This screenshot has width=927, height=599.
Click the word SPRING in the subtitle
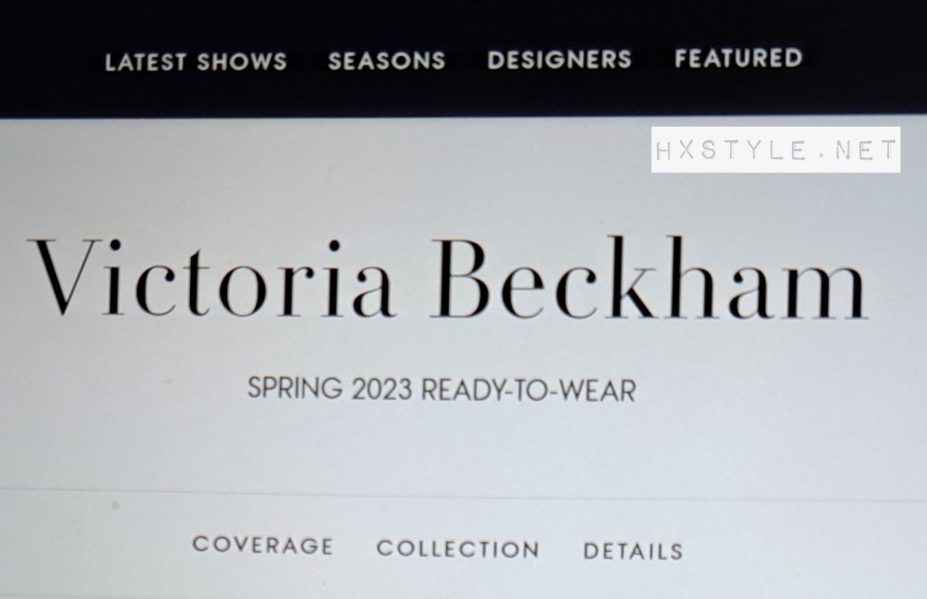pos(295,389)
